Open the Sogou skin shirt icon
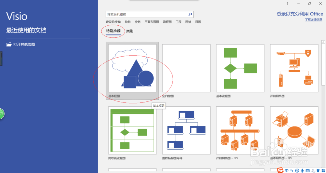326x173 pixels. pyautogui.click(x=318, y=170)
